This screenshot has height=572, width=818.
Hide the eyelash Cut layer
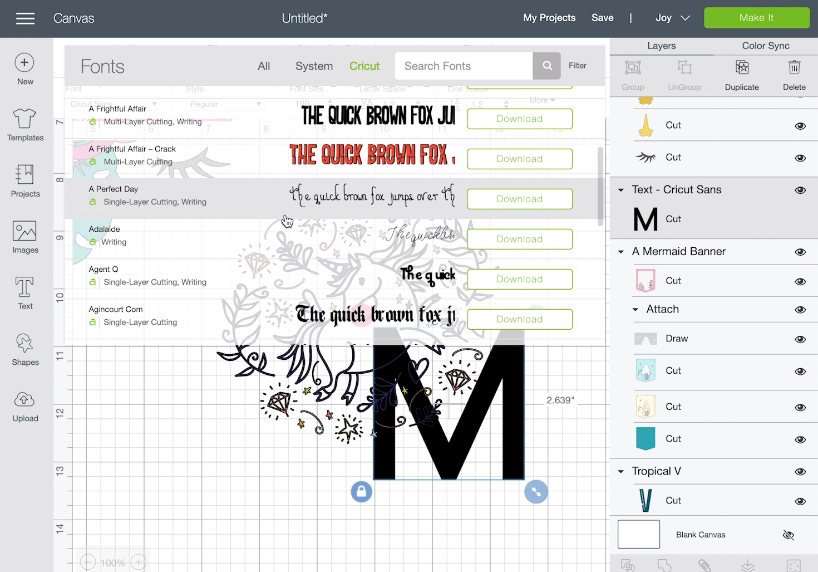[x=800, y=158]
